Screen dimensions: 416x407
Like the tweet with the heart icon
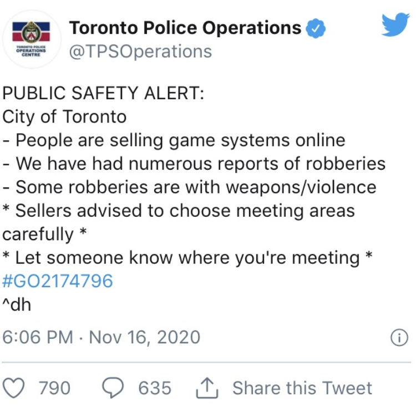13,388
